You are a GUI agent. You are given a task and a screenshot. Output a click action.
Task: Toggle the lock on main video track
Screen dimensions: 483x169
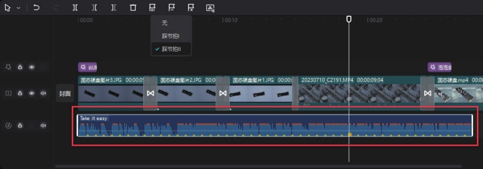[x=20, y=93]
